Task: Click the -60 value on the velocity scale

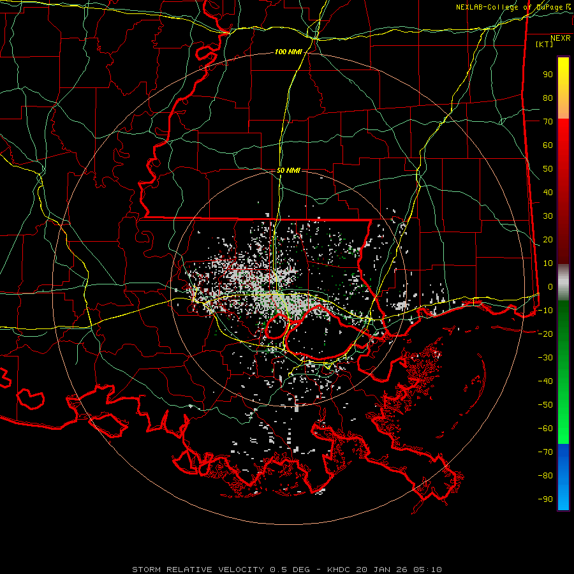Action: 545,429
